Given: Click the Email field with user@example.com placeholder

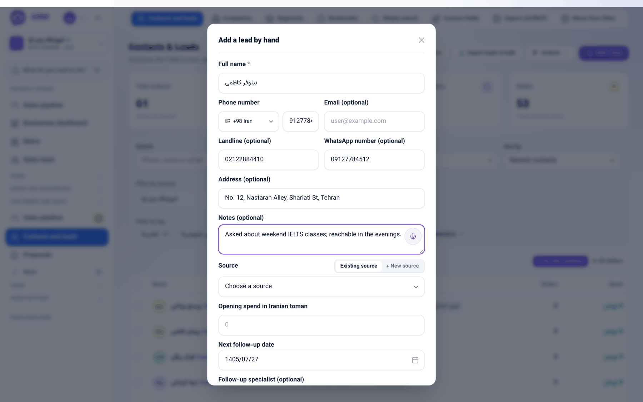Looking at the screenshot, I should [374, 121].
